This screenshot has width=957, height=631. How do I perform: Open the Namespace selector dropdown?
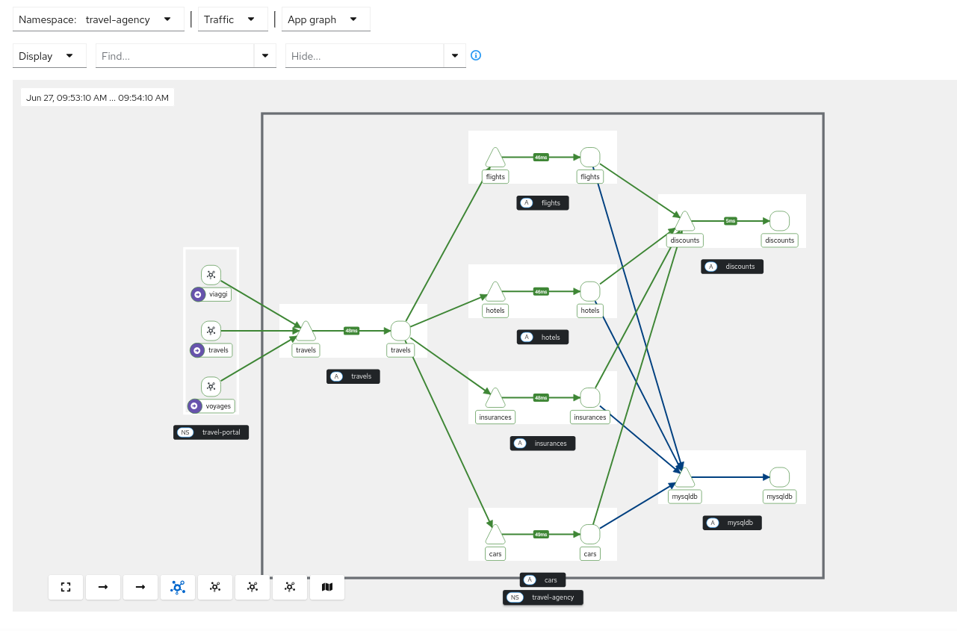coord(167,19)
